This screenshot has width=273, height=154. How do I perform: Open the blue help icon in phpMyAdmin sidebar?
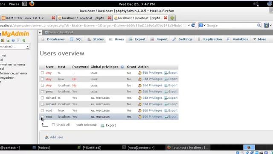pyautogui.click(x=13, y=41)
